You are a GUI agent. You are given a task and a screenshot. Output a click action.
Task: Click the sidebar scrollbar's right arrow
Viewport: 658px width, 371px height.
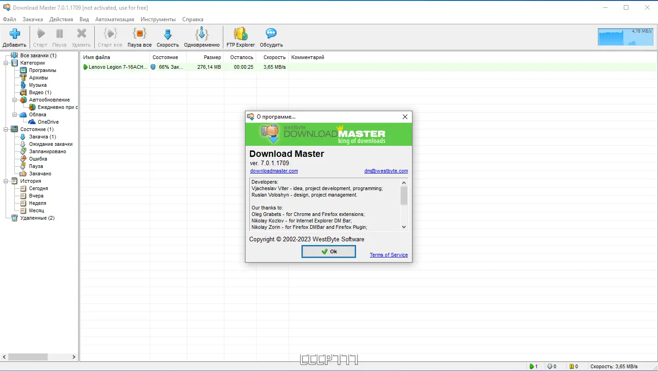pos(74,357)
